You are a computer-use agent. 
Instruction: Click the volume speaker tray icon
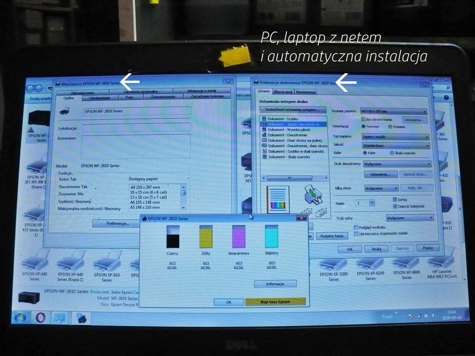tap(433, 315)
